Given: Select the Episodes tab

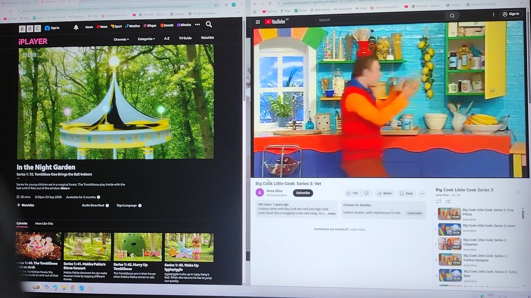Looking at the screenshot, I should (x=22, y=223).
